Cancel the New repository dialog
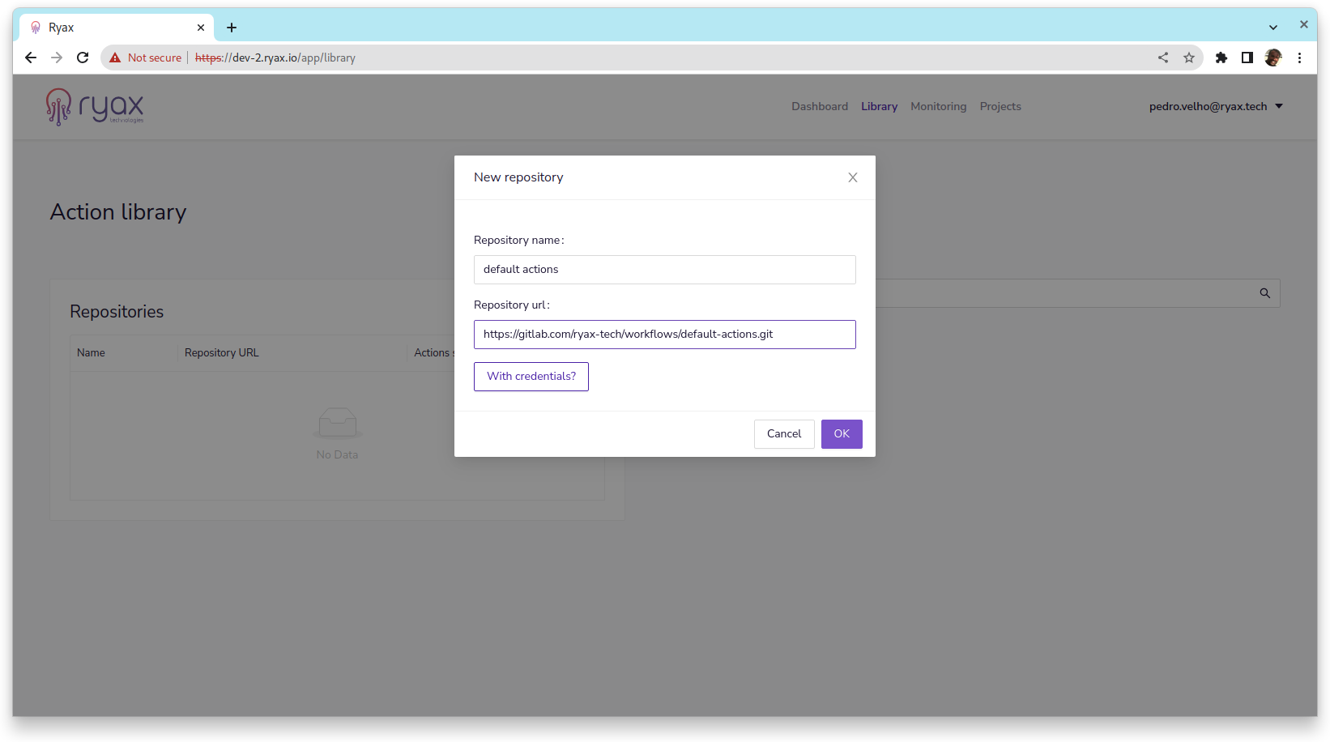Screen dimensions: 1330x742 click(783, 433)
